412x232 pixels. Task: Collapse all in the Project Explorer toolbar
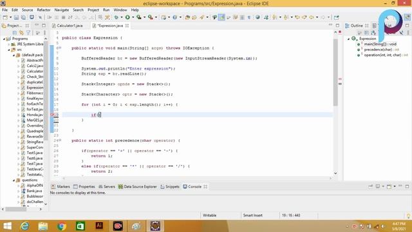(x=15, y=33)
